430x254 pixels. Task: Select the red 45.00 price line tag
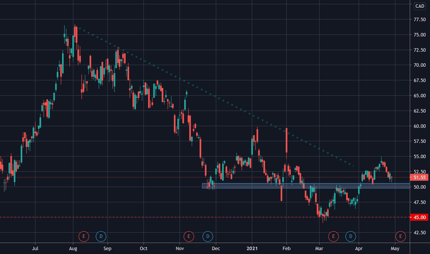tap(419, 217)
